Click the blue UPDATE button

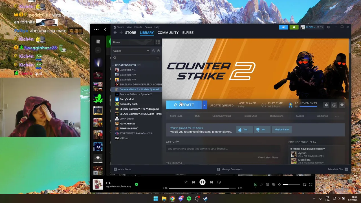[184, 105]
